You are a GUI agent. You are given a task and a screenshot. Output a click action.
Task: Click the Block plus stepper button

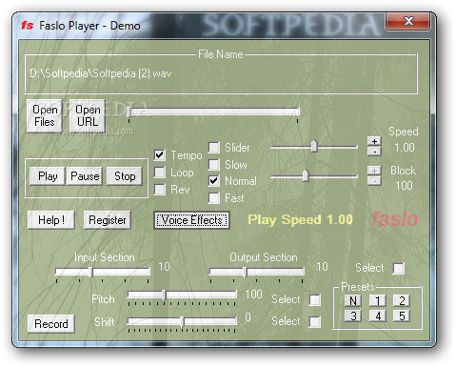tap(374, 171)
